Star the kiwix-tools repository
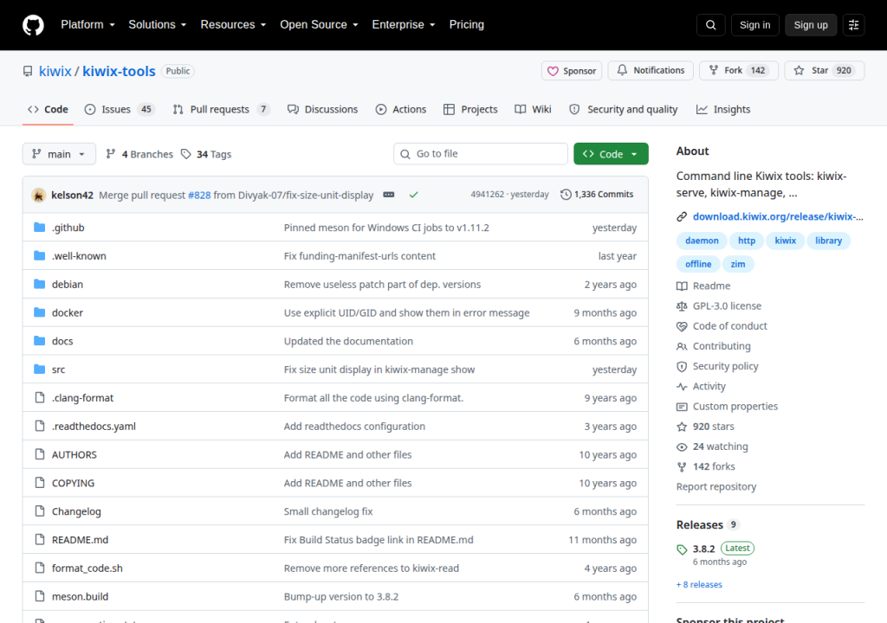This screenshot has width=887, height=623. tap(825, 71)
